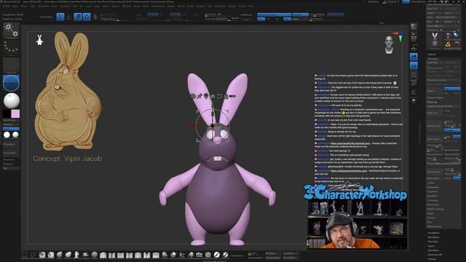Viewport: 466px width, 262px height.
Task: Open the stroke type dots thumbnail
Action: pyautogui.click(x=11, y=48)
